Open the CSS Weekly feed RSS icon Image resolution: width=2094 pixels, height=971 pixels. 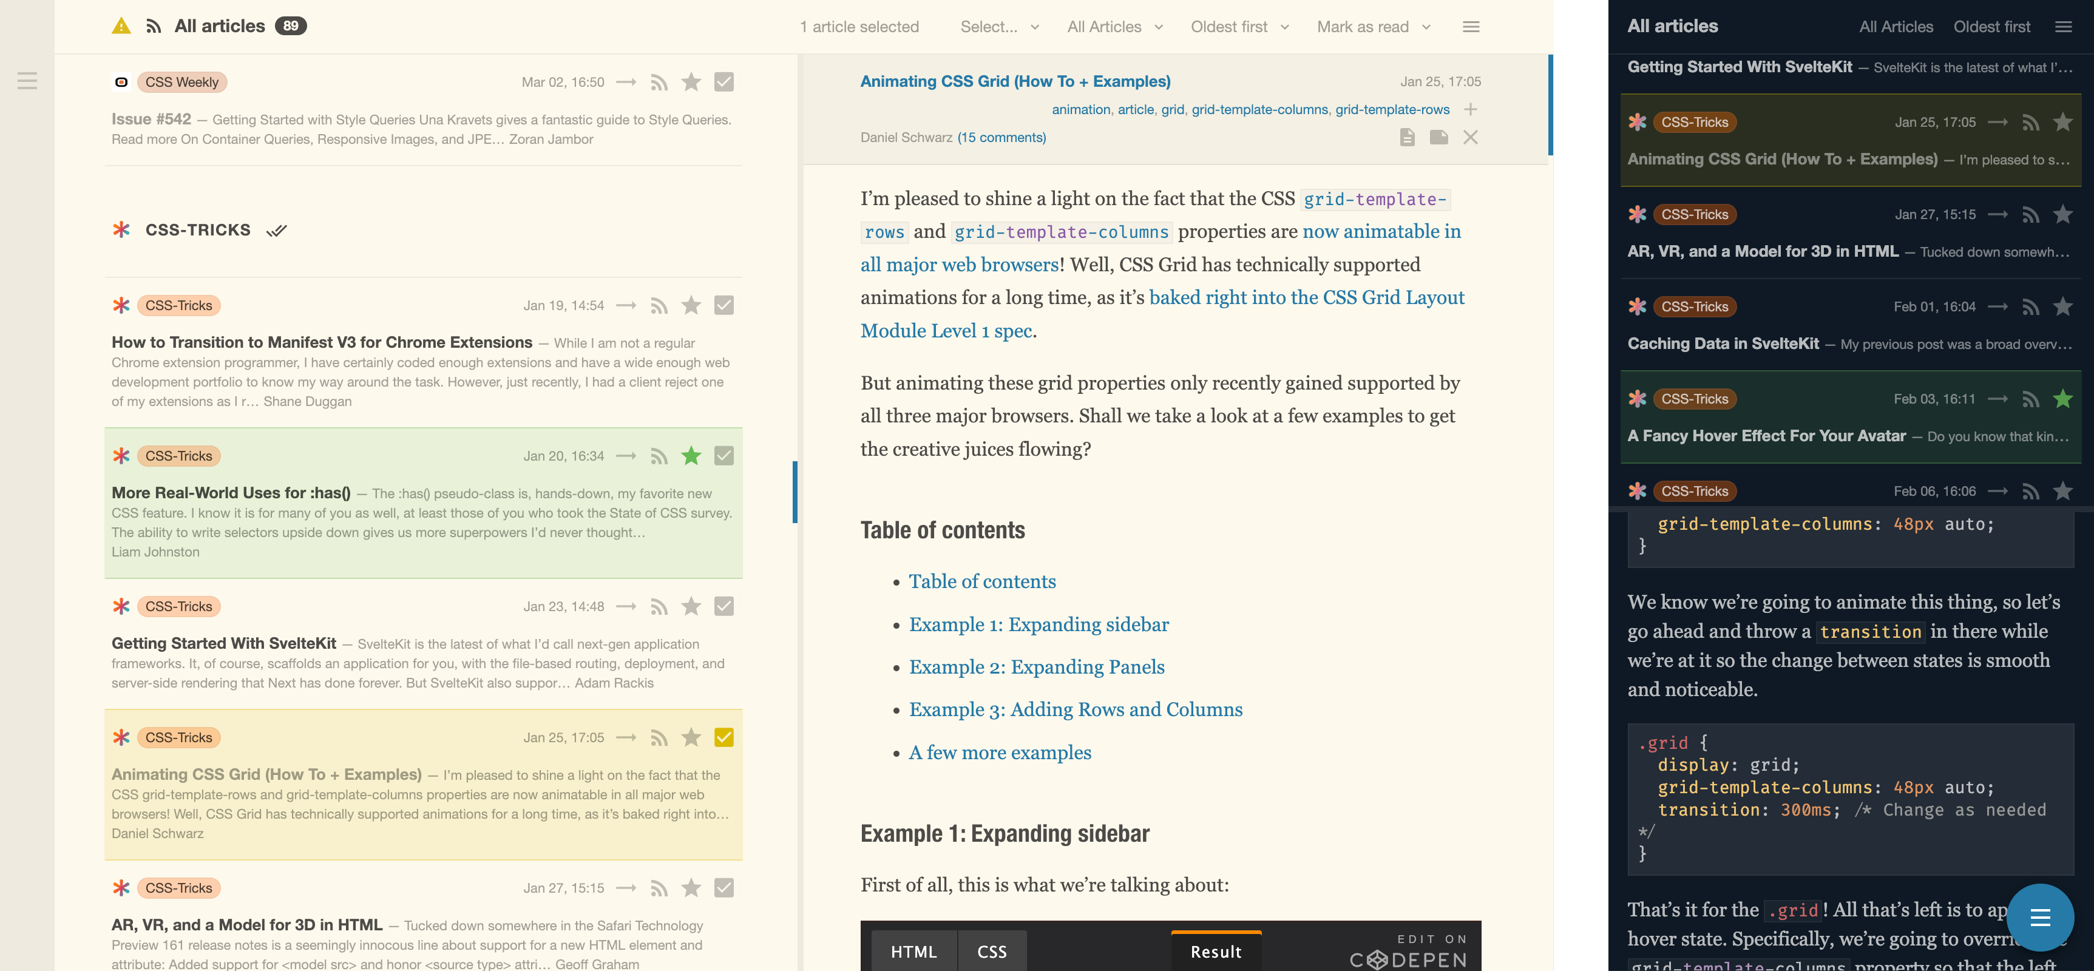pyautogui.click(x=659, y=82)
